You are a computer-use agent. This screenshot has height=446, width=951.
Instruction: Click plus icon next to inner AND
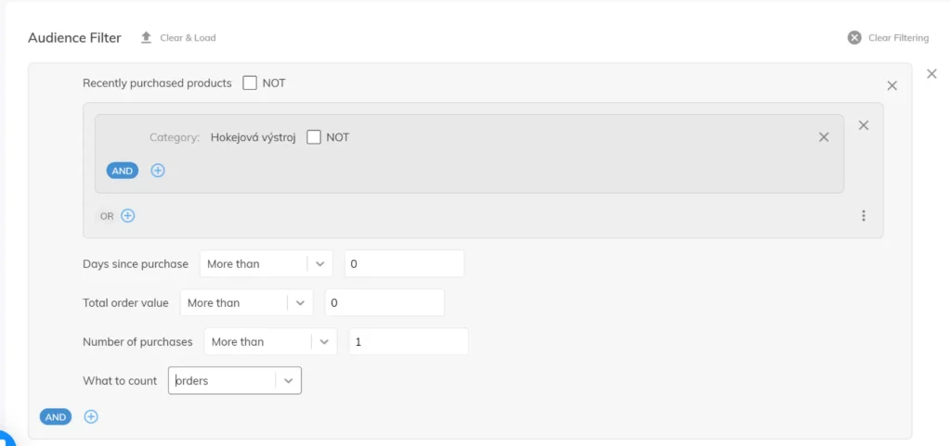158,171
